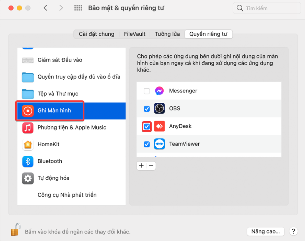Open help with the question mark button
This screenshot has height=241, width=305.
[293, 231]
